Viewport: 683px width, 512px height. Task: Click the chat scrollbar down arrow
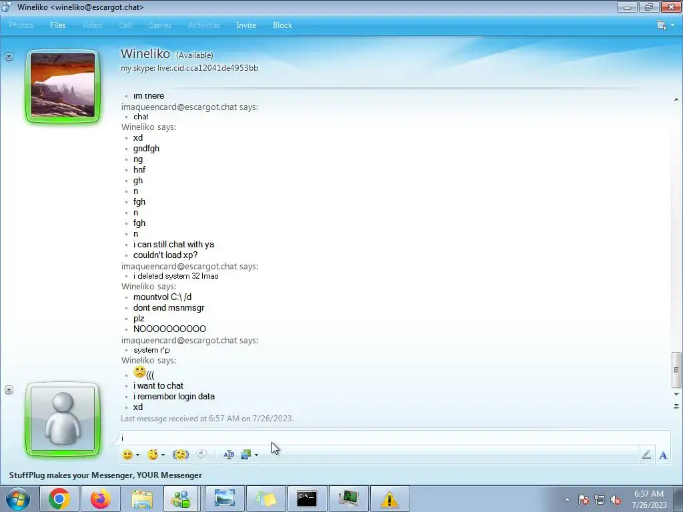pos(676,395)
